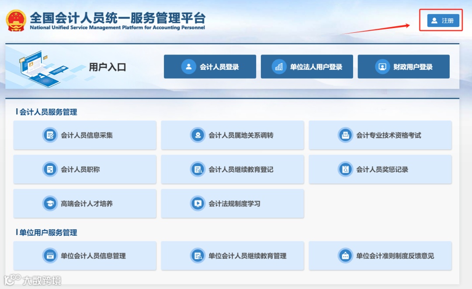
Task: Open 会计人员奖惩记录 service card
Action: [380, 169]
